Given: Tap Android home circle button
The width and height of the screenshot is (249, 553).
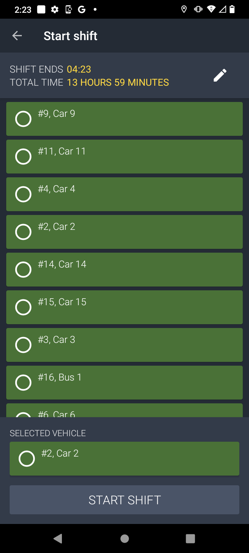Looking at the screenshot, I should [124, 538].
